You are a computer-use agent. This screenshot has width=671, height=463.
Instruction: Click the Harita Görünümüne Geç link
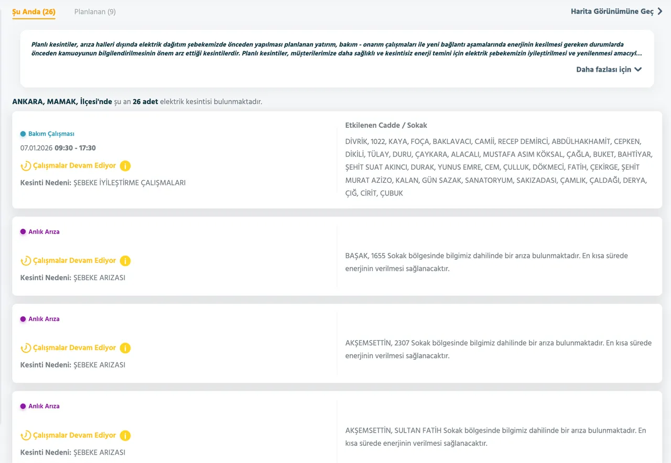click(x=612, y=12)
